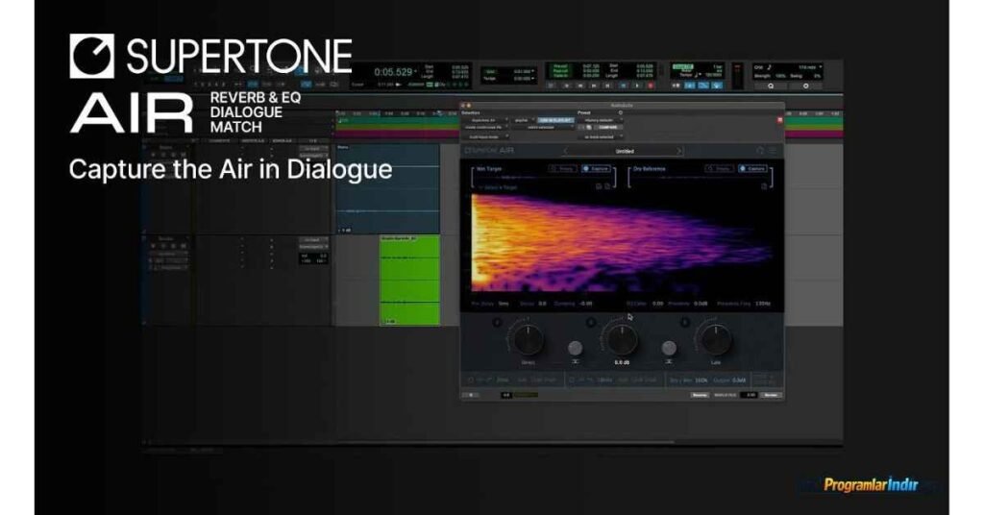Open the AIR plugin hamburger menu
Viewport: 984px width, 515px height.
point(773,151)
